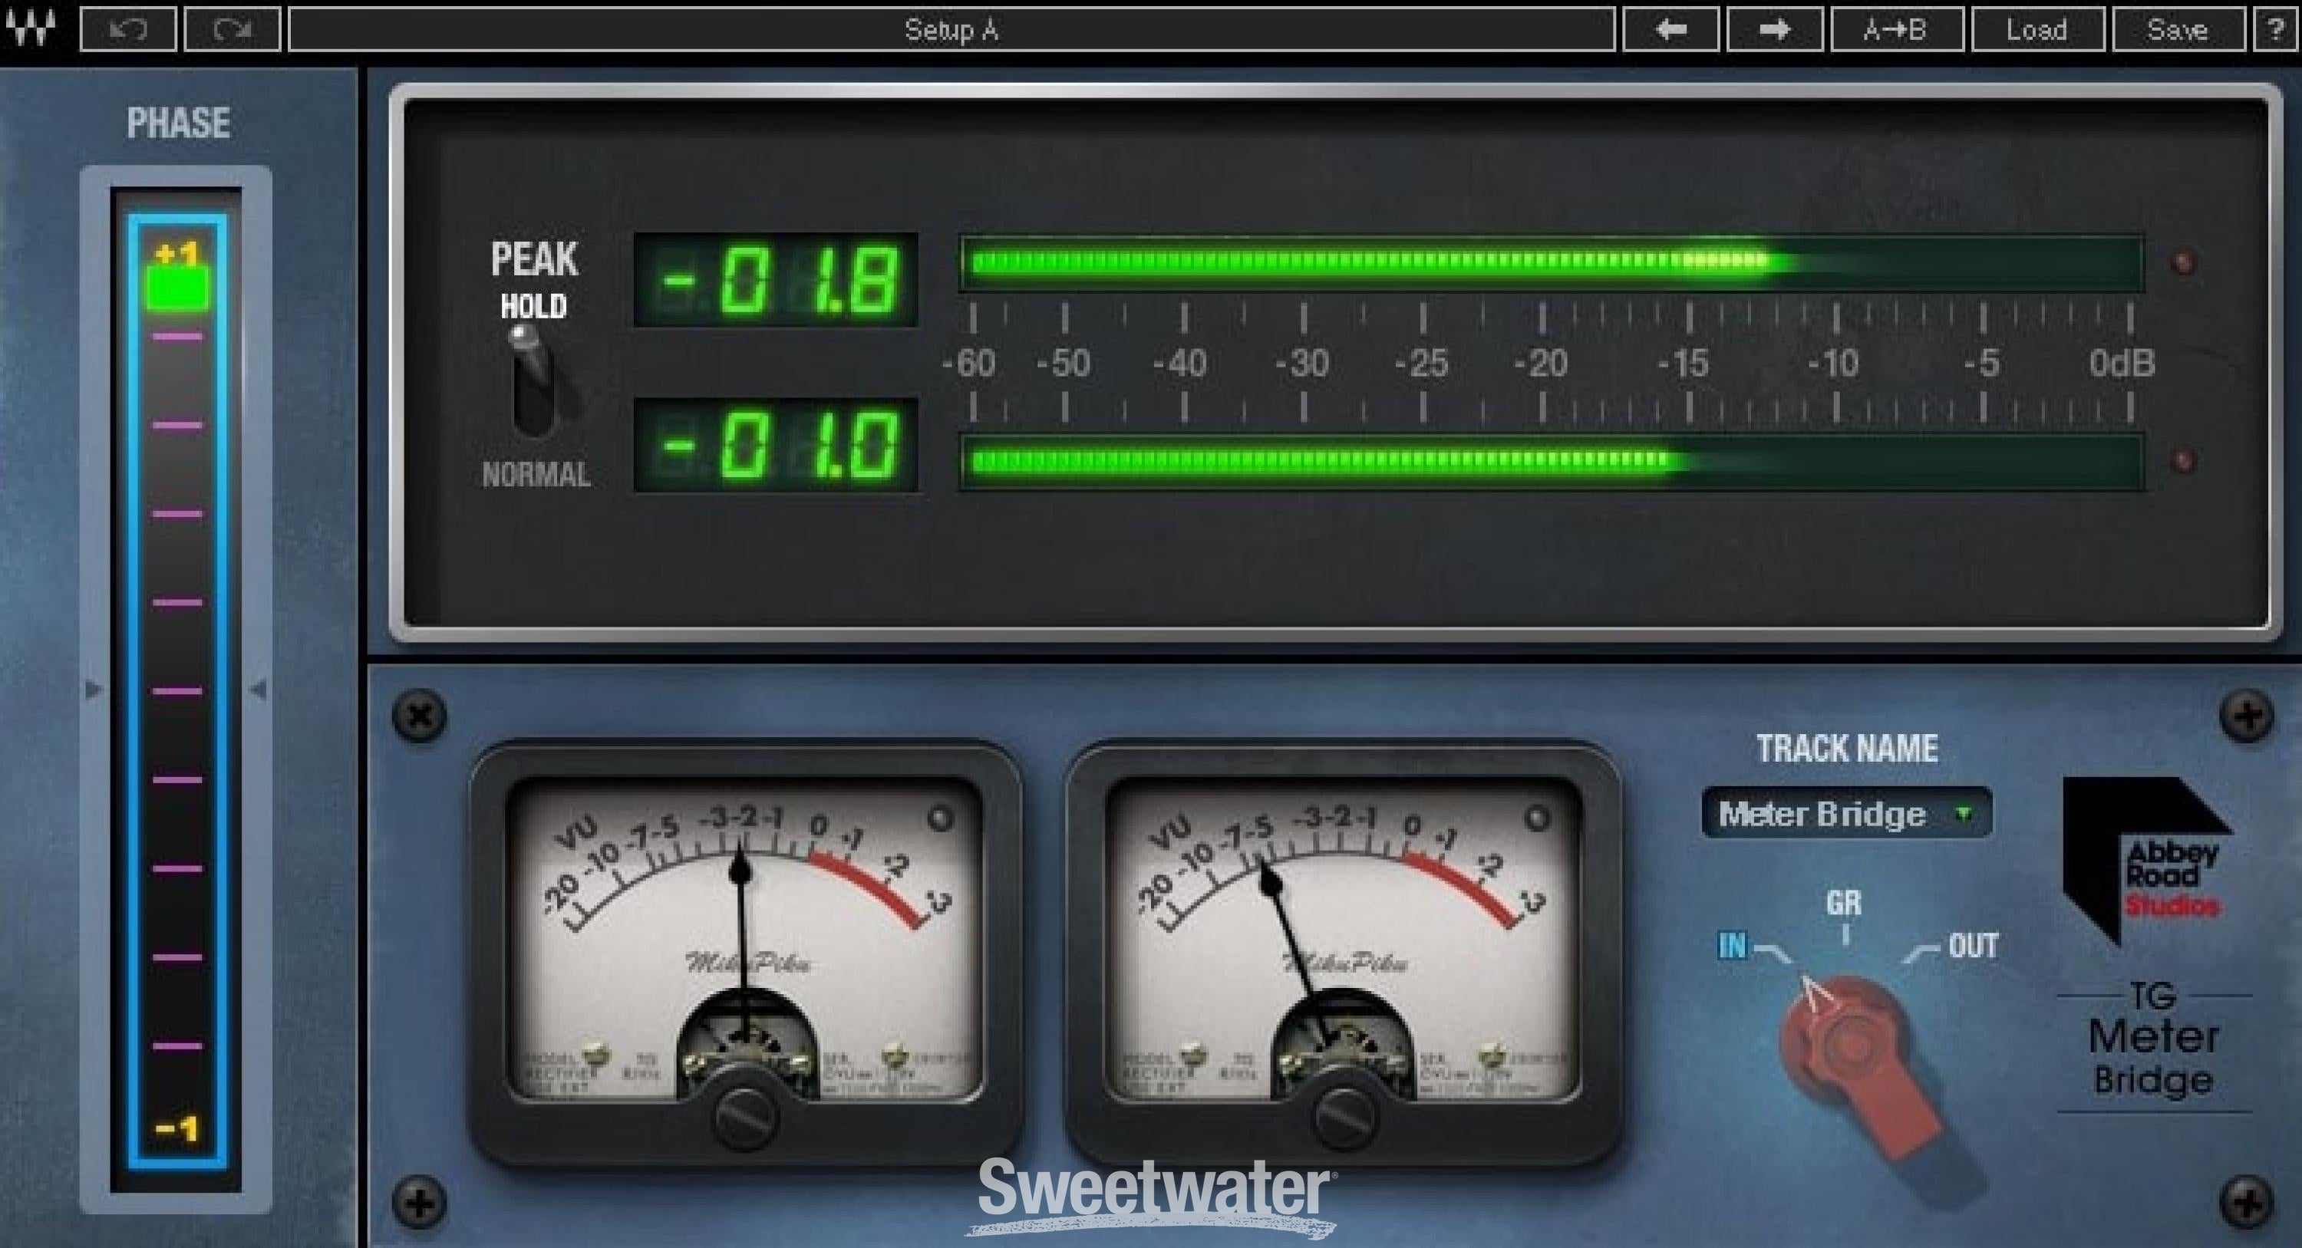
Task: Click the right phase meter arrow marker
Action: [257, 690]
